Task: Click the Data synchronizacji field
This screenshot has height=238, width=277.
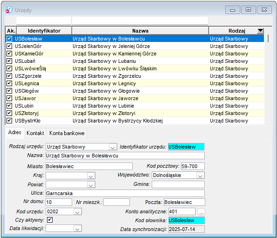Action: pos(187,229)
